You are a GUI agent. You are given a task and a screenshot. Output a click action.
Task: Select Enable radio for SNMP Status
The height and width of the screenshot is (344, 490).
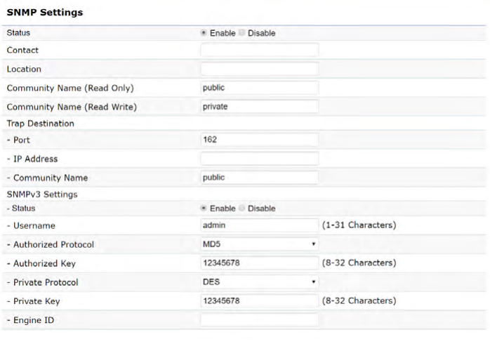point(204,33)
